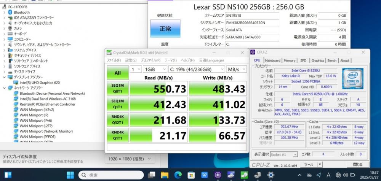Image resolution: width=381 pixels, height=181 pixels.
Task: Click the Realtek PCI(e) Ethernet Controller icon
Action: (16, 104)
